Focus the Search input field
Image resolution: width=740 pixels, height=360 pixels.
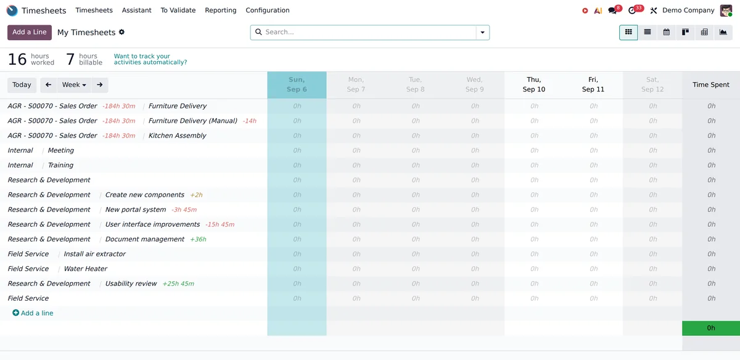tap(369, 32)
